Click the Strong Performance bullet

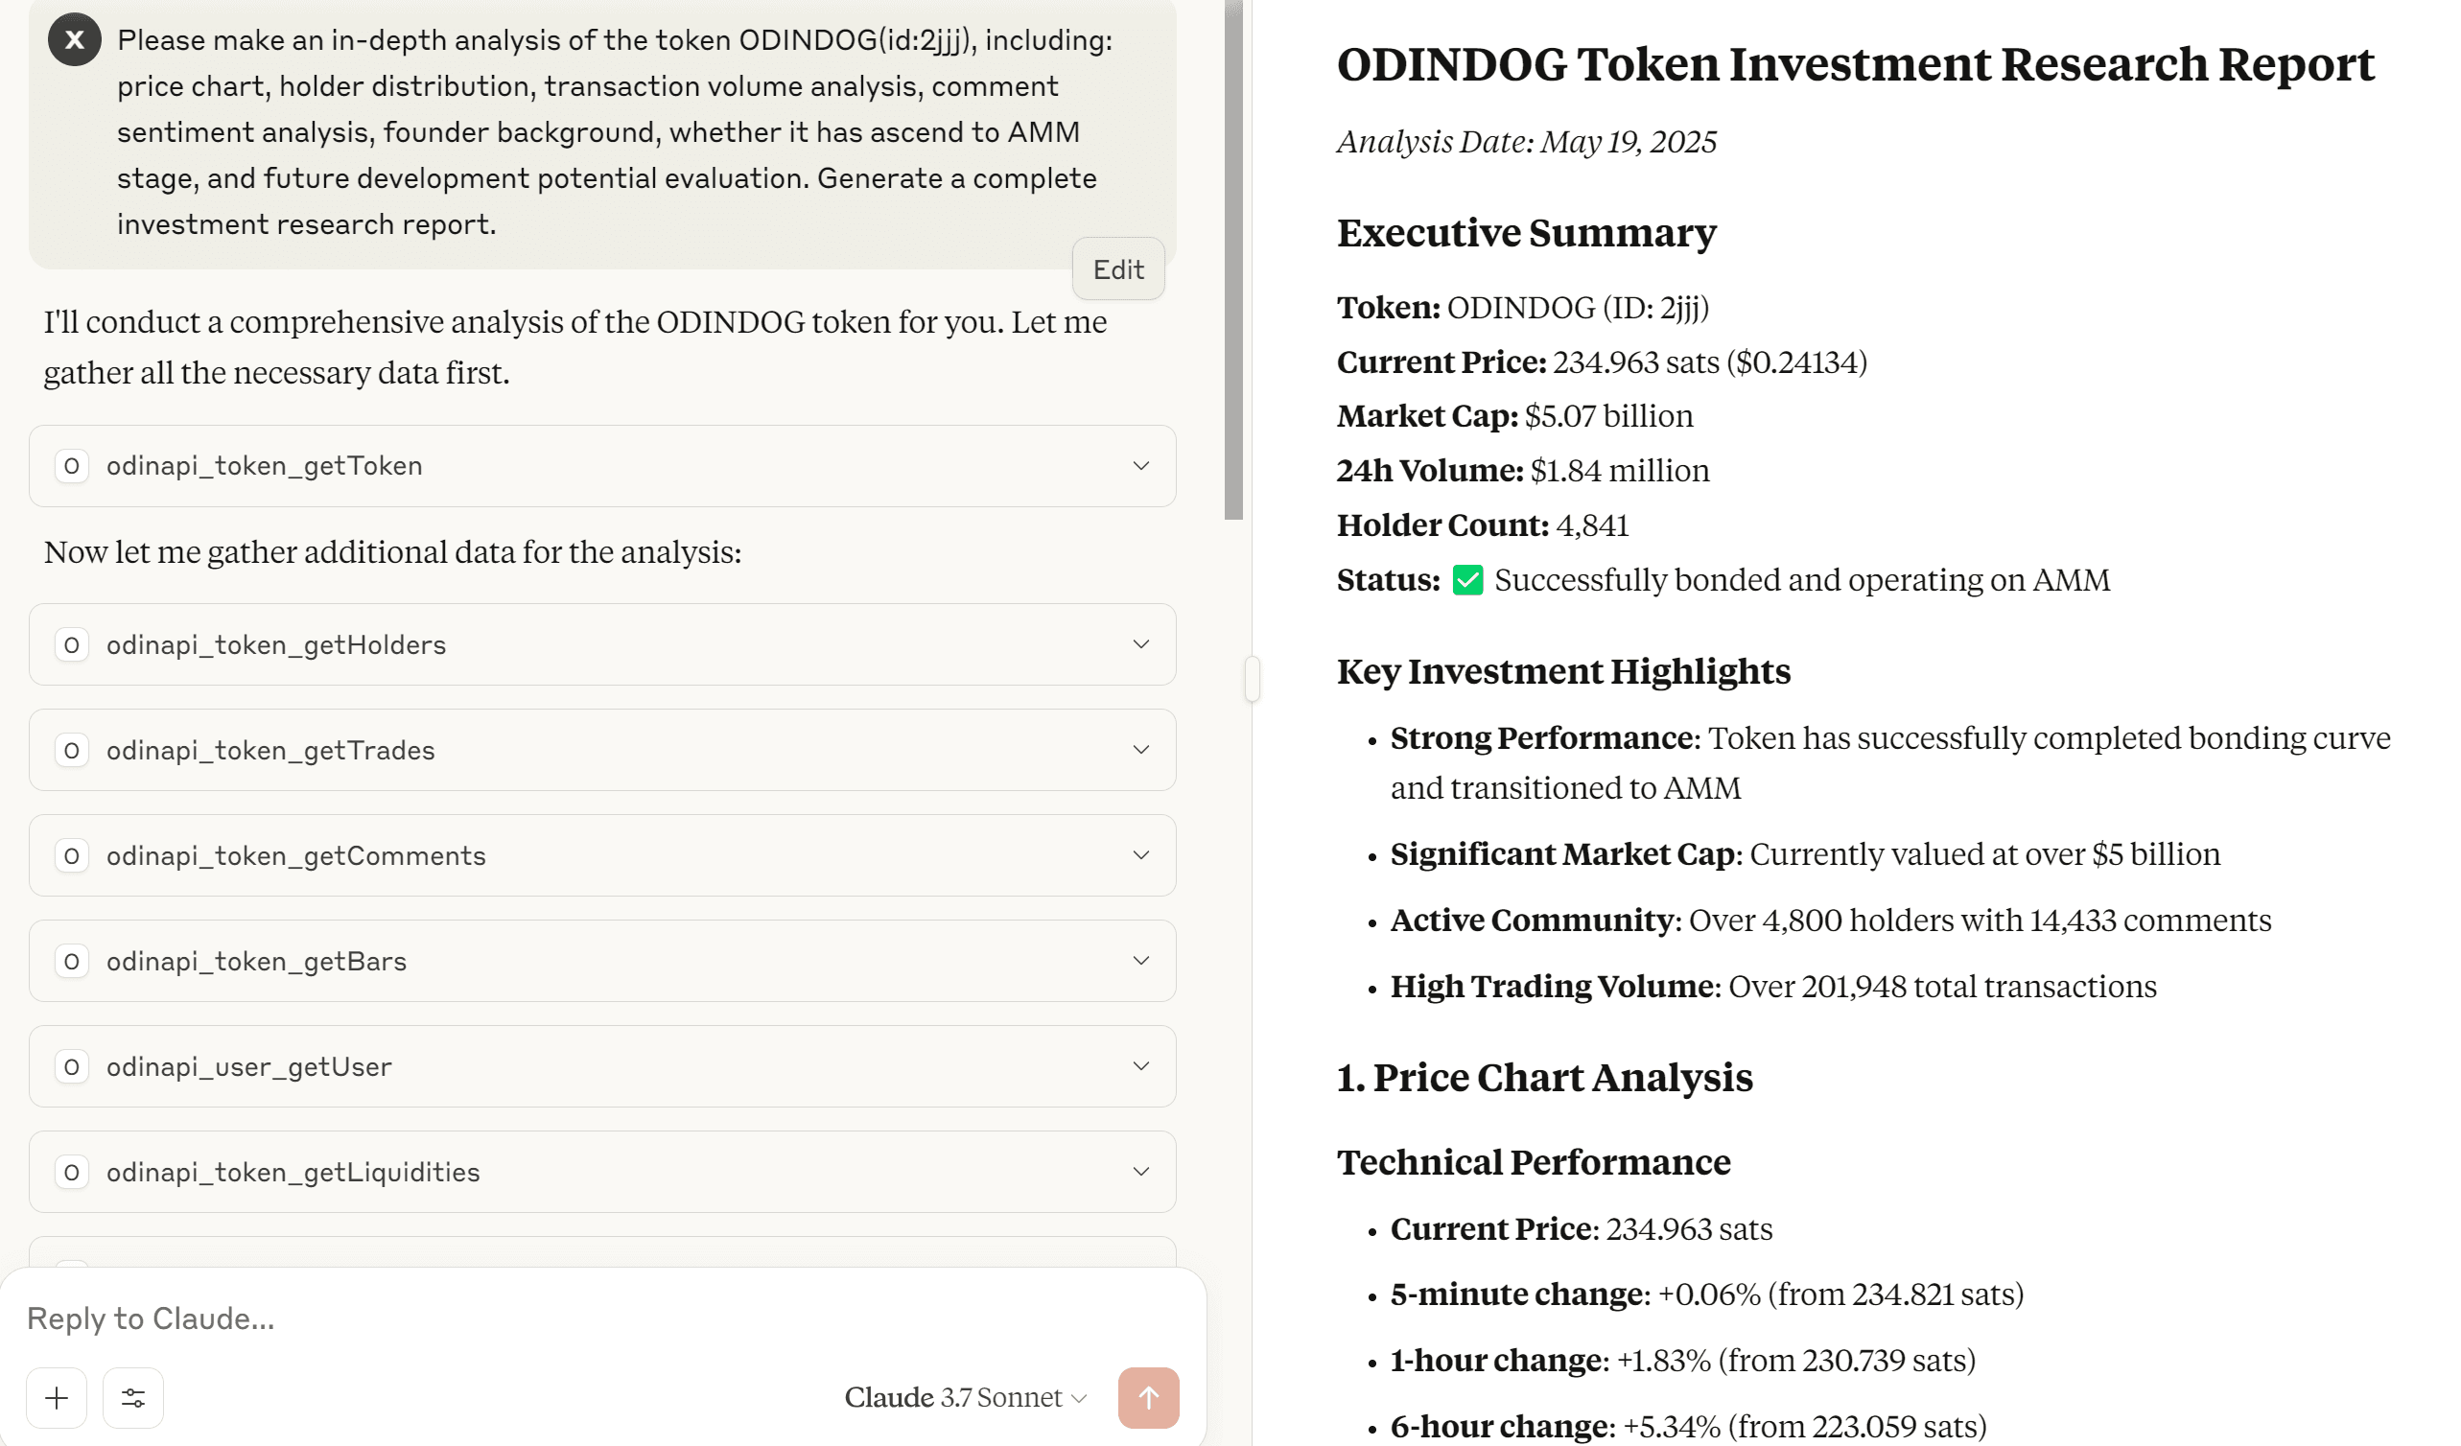[x=1890, y=762]
